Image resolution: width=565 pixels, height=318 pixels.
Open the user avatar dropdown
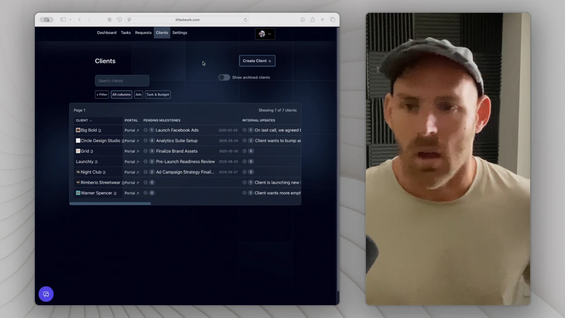coord(265,34)
